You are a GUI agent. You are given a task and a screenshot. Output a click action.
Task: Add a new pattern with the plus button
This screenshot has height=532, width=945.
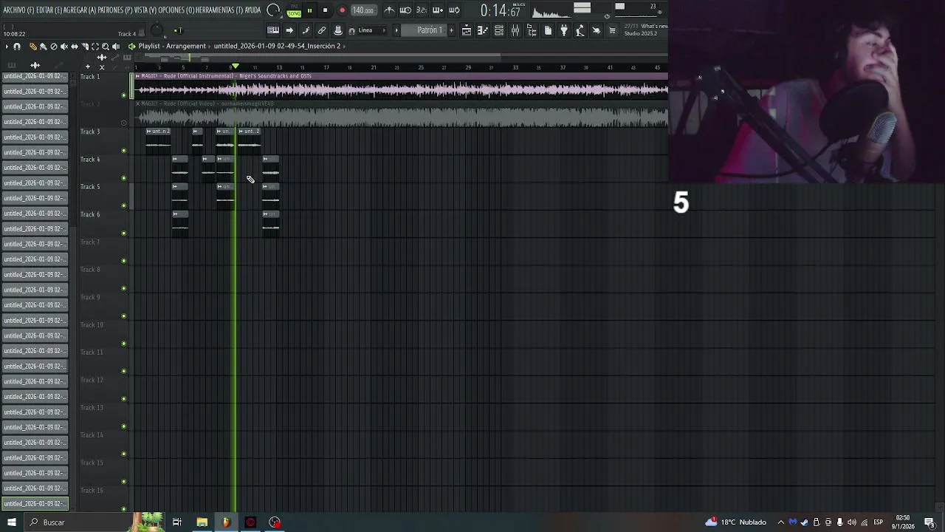click(x=451, y=30)
